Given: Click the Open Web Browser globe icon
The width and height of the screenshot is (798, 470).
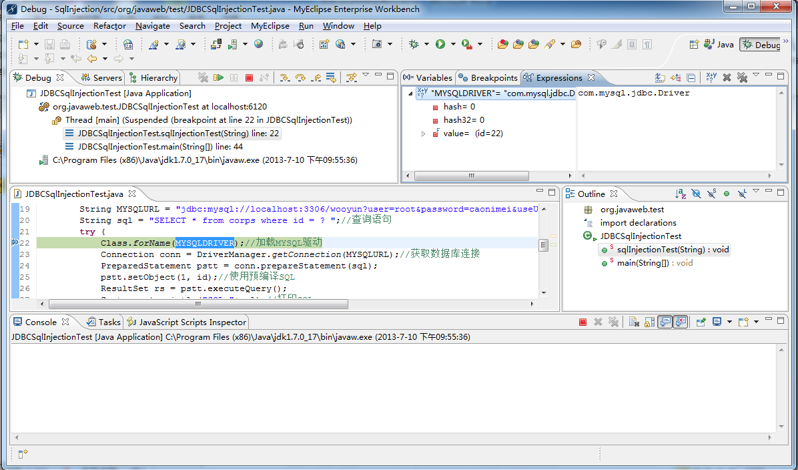Looking at the screenshot, I should coord(258,44).
